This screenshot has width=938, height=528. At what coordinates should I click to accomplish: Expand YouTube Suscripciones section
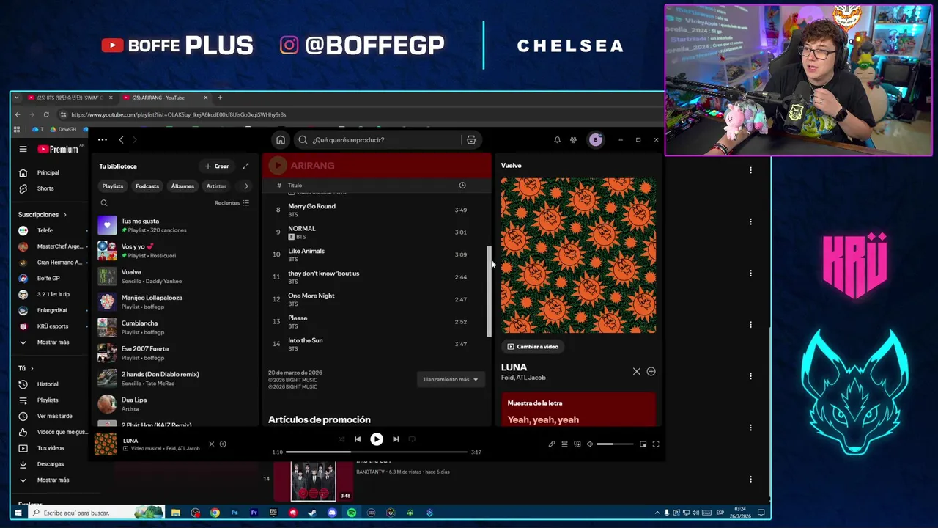42,215
